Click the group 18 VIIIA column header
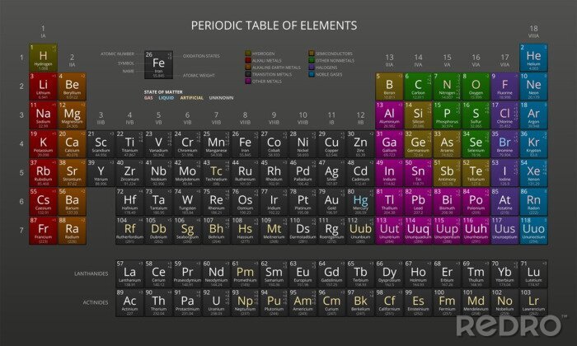The width and height of the screenshot is (577, 346). (533, 31)
